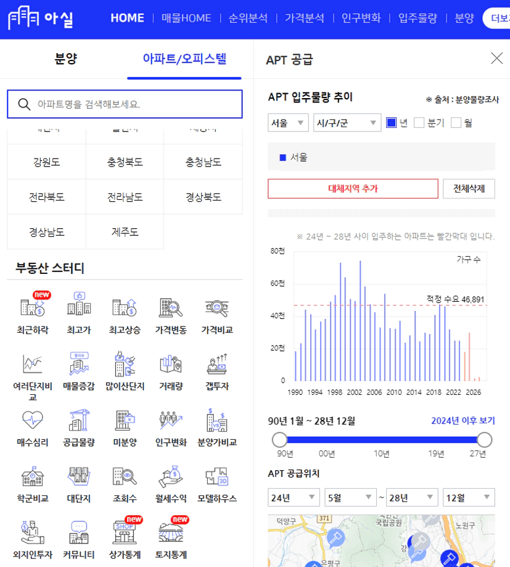Open the 커뮤니티 icon
This screenshot has width=510, height=567.
tap(79, 532)
